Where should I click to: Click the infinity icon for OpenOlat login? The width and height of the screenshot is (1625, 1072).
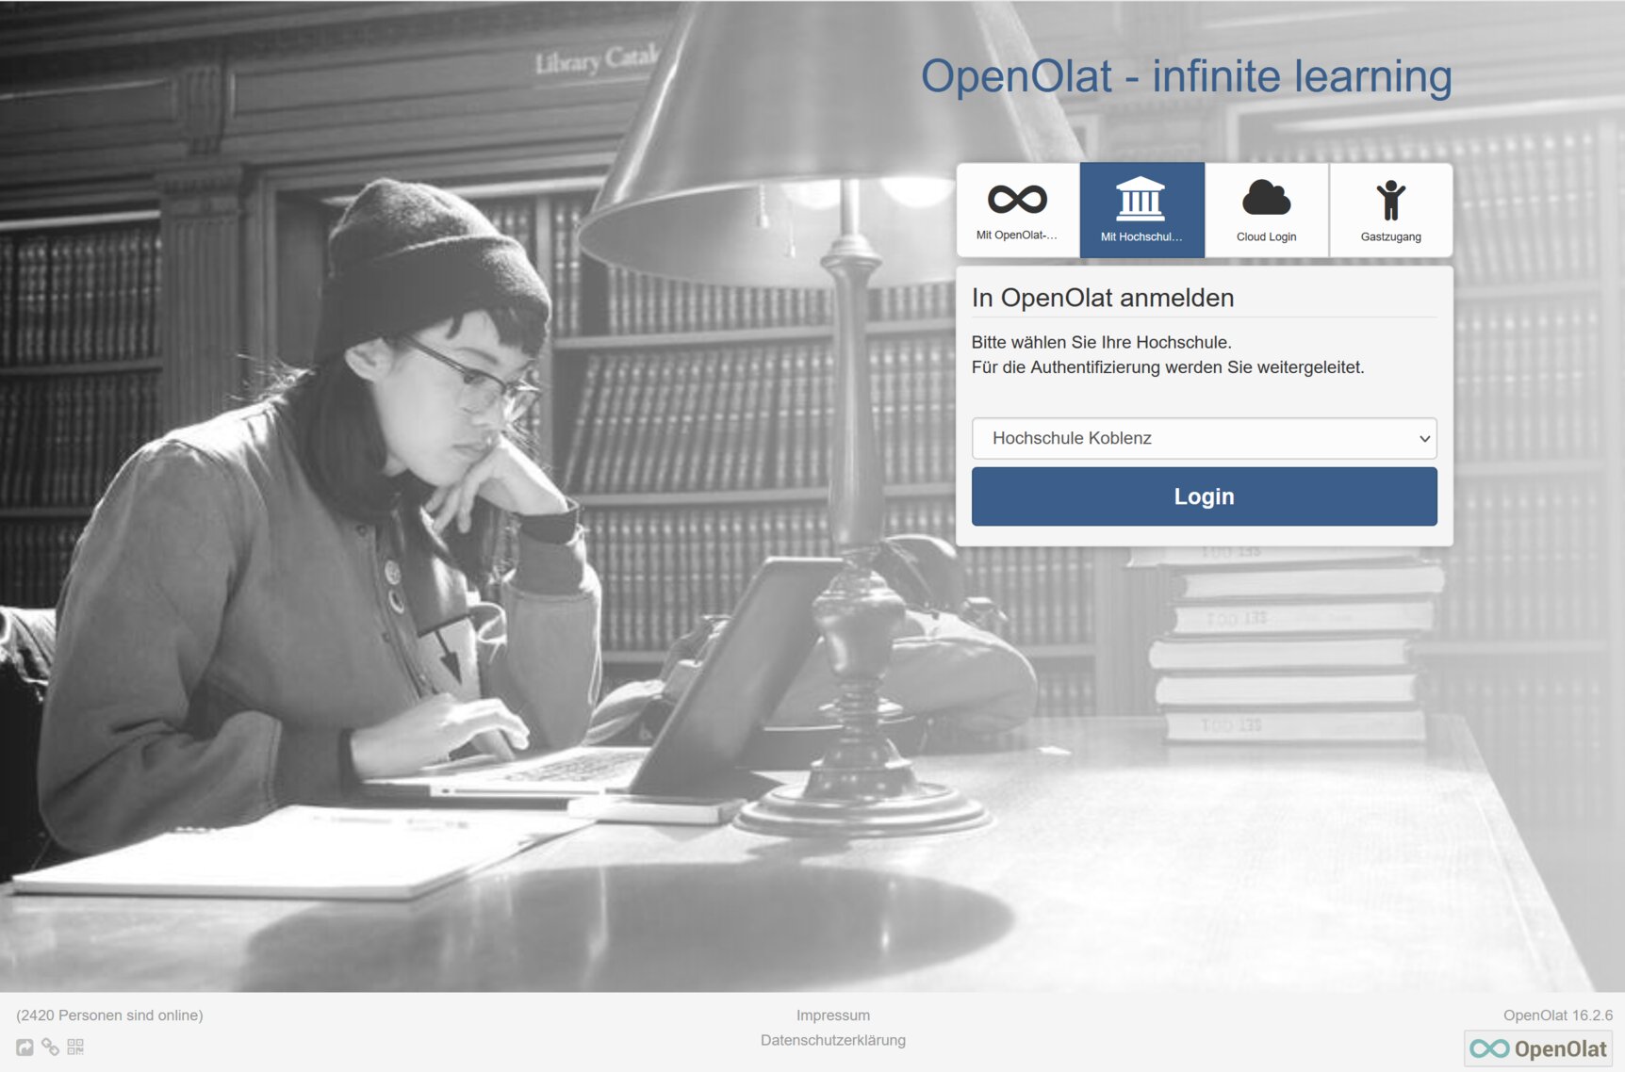pyautogui.click(x=1017, y=199)
